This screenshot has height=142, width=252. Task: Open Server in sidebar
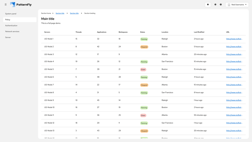point(8,37)
